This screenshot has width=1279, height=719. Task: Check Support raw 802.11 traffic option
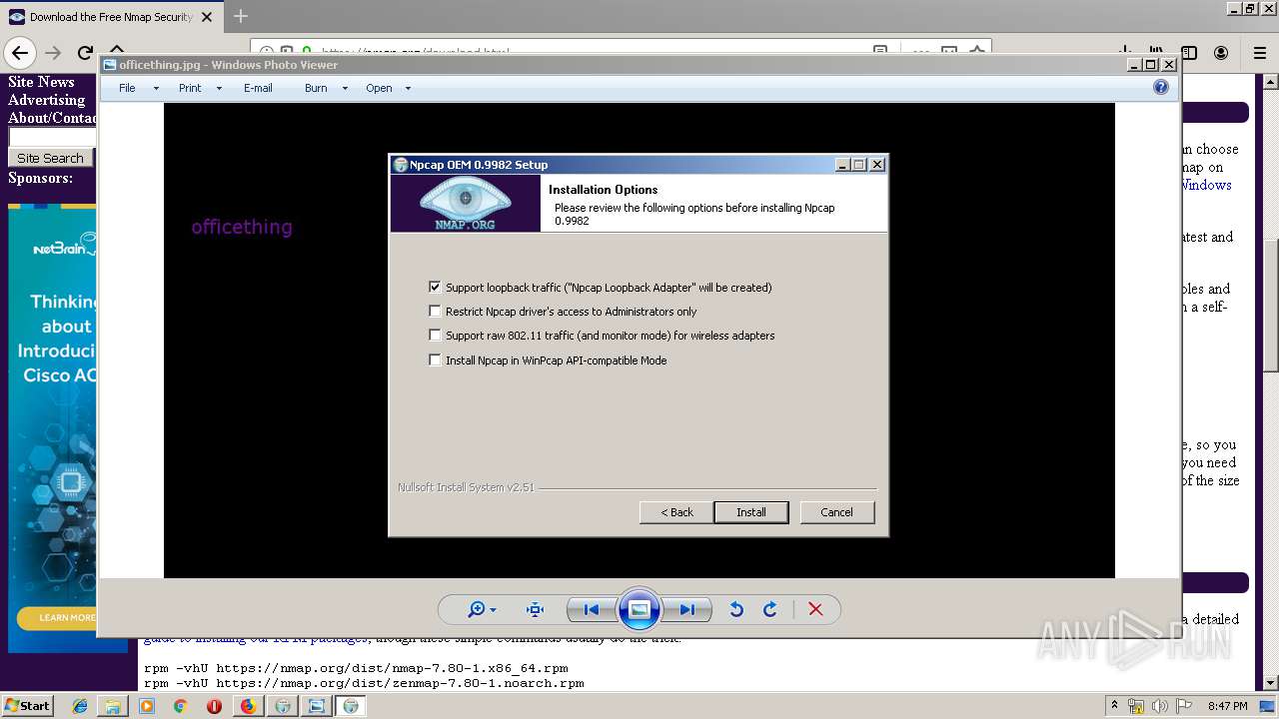tap(435, 335)
